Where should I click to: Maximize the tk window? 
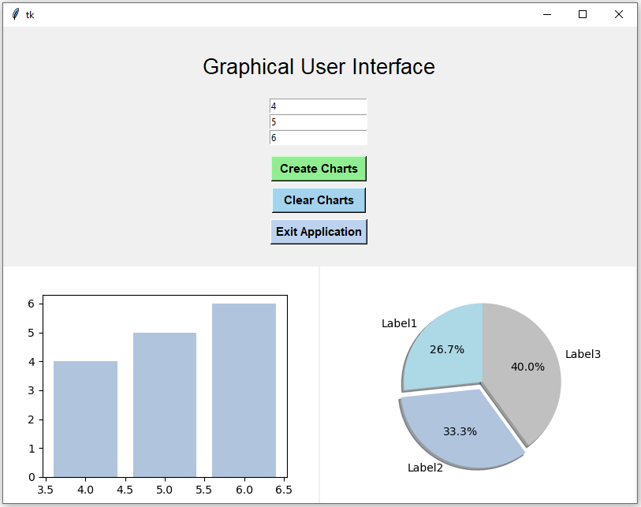[583, 14]
